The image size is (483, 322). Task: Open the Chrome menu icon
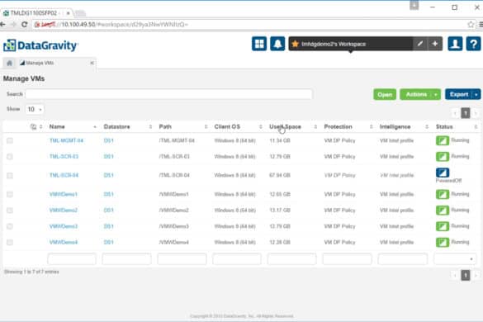click(481, 24)
